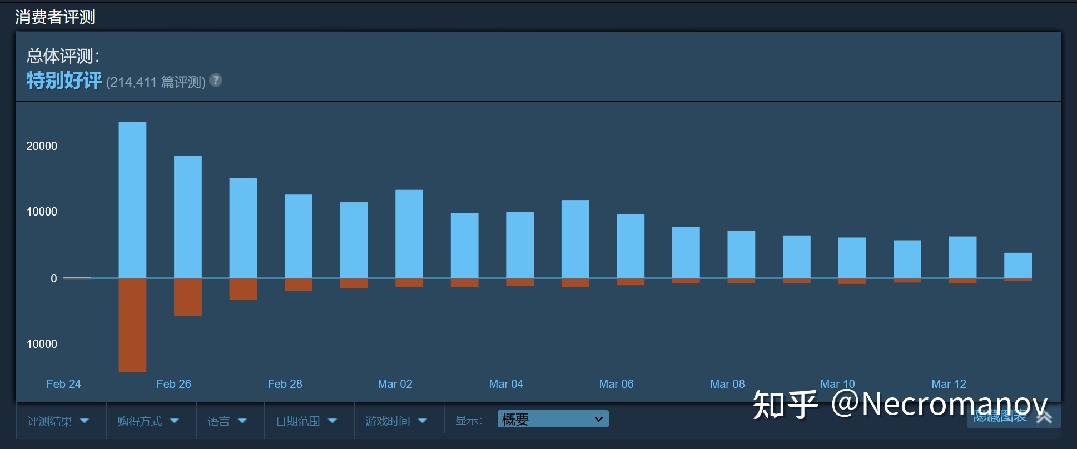Click the 214,411 篇评测 count text

tap(156, 82)
